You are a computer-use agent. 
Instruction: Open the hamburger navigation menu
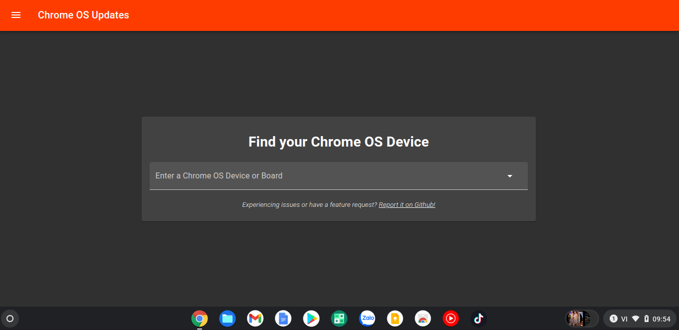click(x=16, y=15)
